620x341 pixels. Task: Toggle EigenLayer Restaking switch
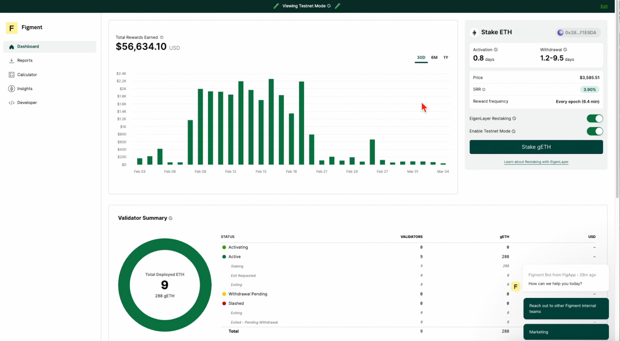pyautogui.click(x=594, y=119)
